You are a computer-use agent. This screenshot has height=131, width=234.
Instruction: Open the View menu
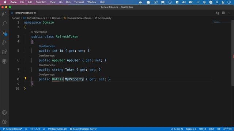(53, 2)
